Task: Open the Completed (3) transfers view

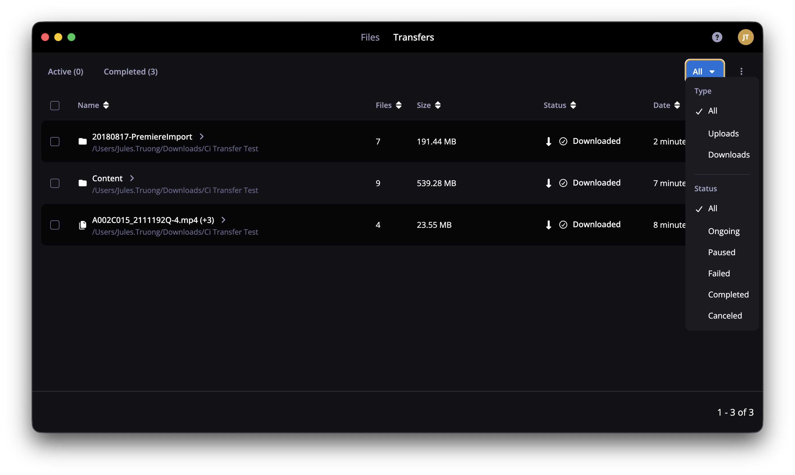Action: pos(131,72)
